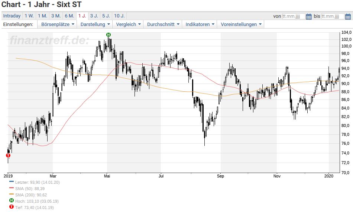Click legend entry 'Letzter: 93,90 (14.01.20)'

[38, 182]
